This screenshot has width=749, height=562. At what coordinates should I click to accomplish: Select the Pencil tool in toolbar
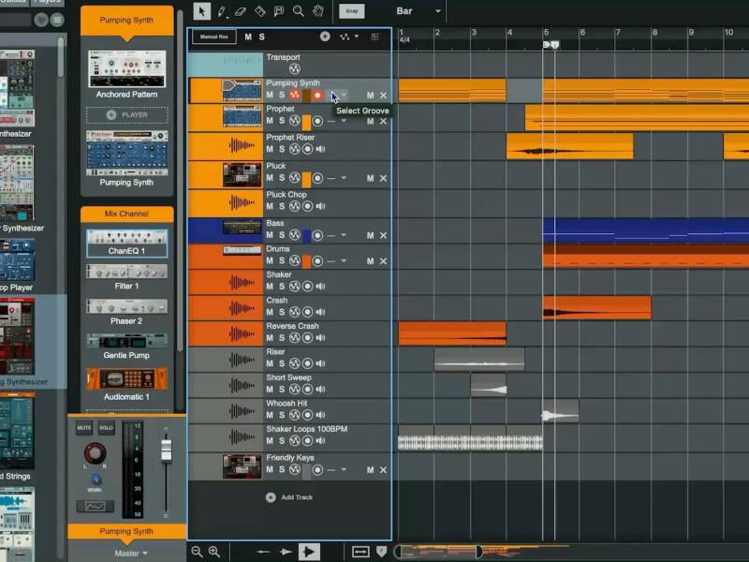(x=223, y=11)
